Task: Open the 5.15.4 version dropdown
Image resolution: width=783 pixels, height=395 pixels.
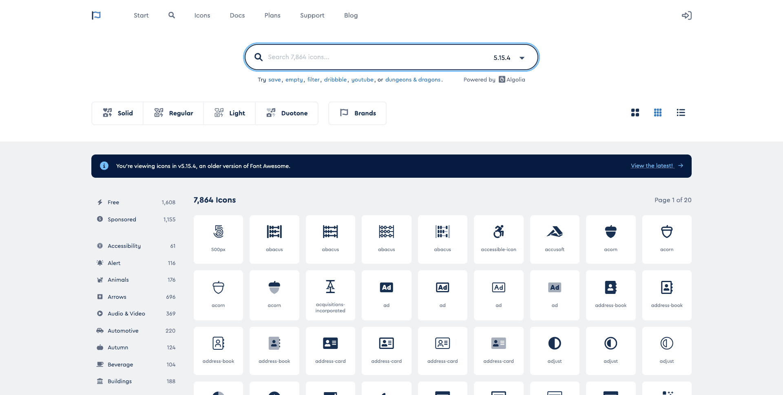Action: (509, 57)
